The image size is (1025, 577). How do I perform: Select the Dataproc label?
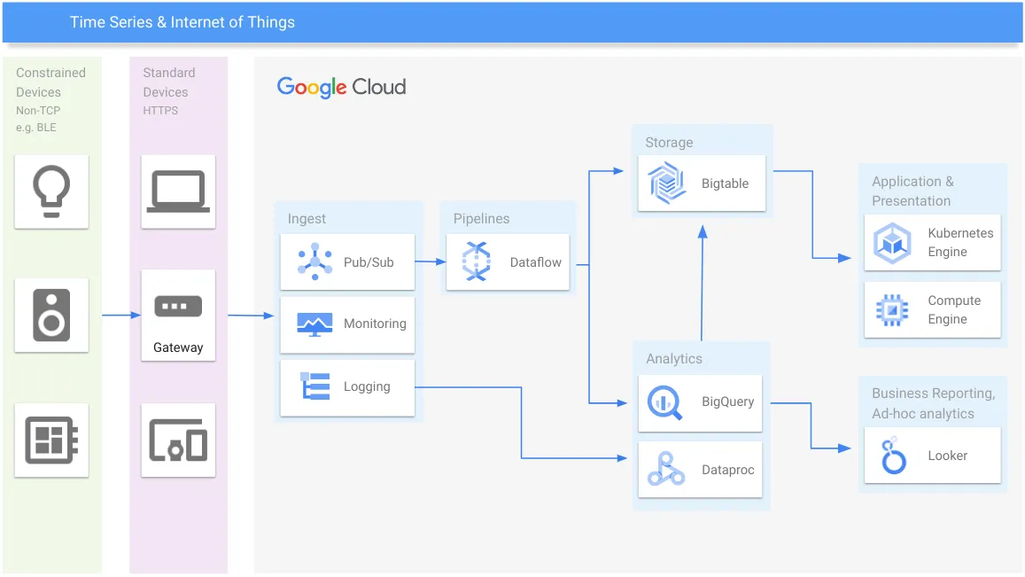(x=727, y=470)
